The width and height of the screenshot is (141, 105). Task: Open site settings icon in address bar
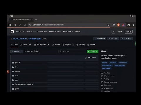pos(30,25)
